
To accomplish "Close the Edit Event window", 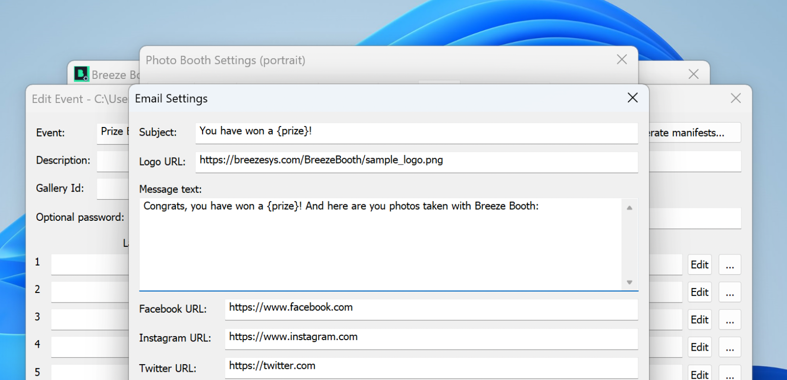I will tap(735, 99).
